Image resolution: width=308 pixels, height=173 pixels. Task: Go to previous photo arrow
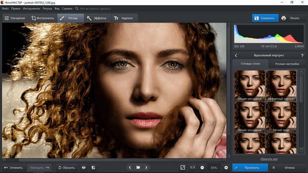(130, 168)
